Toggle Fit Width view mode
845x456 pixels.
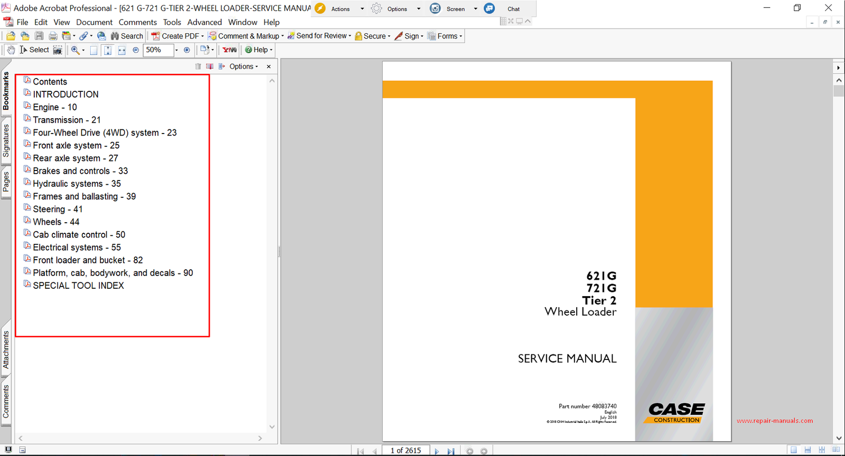point(121,50)
